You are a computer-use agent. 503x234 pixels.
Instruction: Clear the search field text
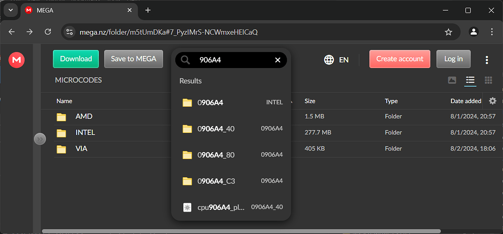tap(278, 60)
